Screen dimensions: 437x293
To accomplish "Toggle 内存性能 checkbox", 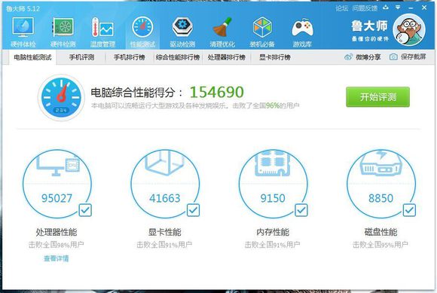I will 301,210.
